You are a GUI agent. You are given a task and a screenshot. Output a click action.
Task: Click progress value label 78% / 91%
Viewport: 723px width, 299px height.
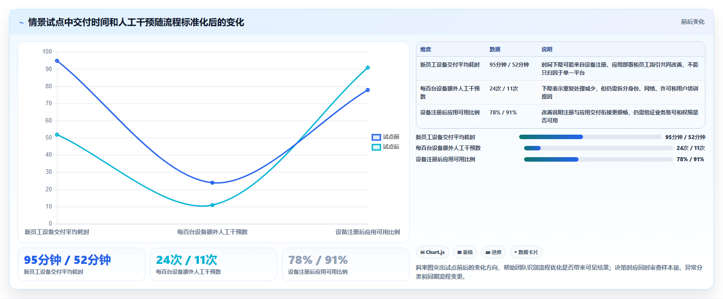[x=690, y=159]
